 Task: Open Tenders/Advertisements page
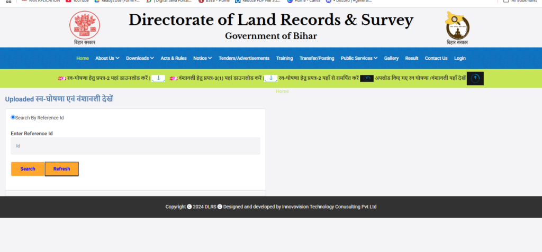pyautogui.click(x=244, y=58)
